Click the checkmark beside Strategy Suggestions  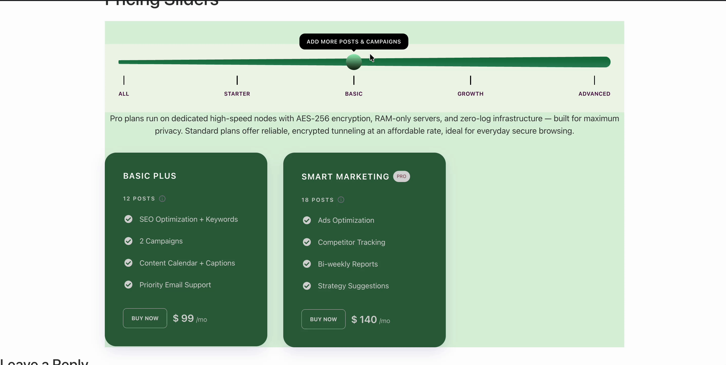click(307, 286)
